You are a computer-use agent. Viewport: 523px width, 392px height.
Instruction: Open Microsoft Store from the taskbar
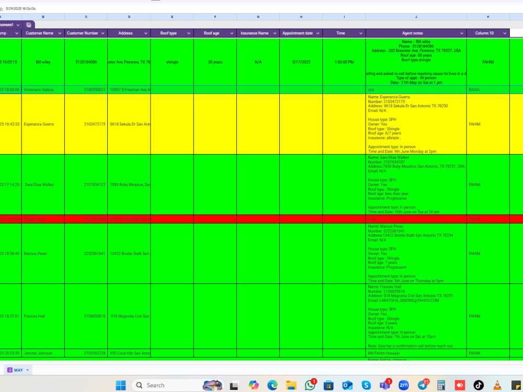tap(328, 385)
